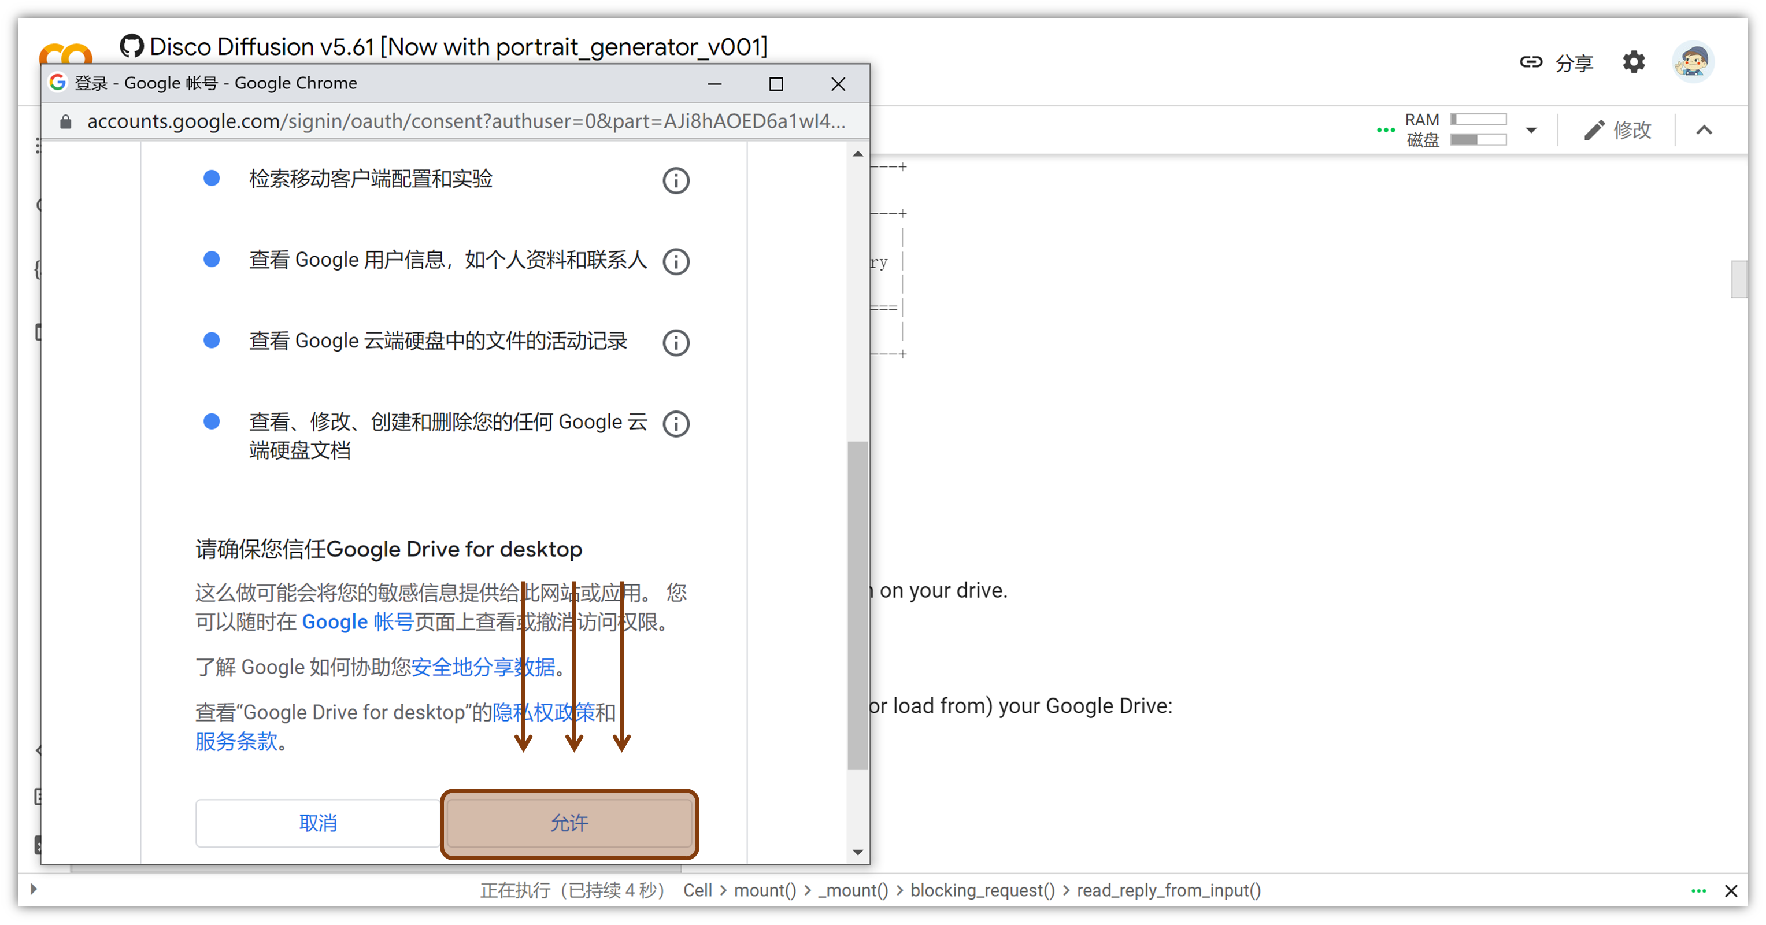Click the popup's vertical scrollbar thumb

tap(858, 605)
